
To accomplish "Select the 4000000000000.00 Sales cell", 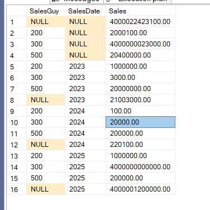I will point(141,167).
